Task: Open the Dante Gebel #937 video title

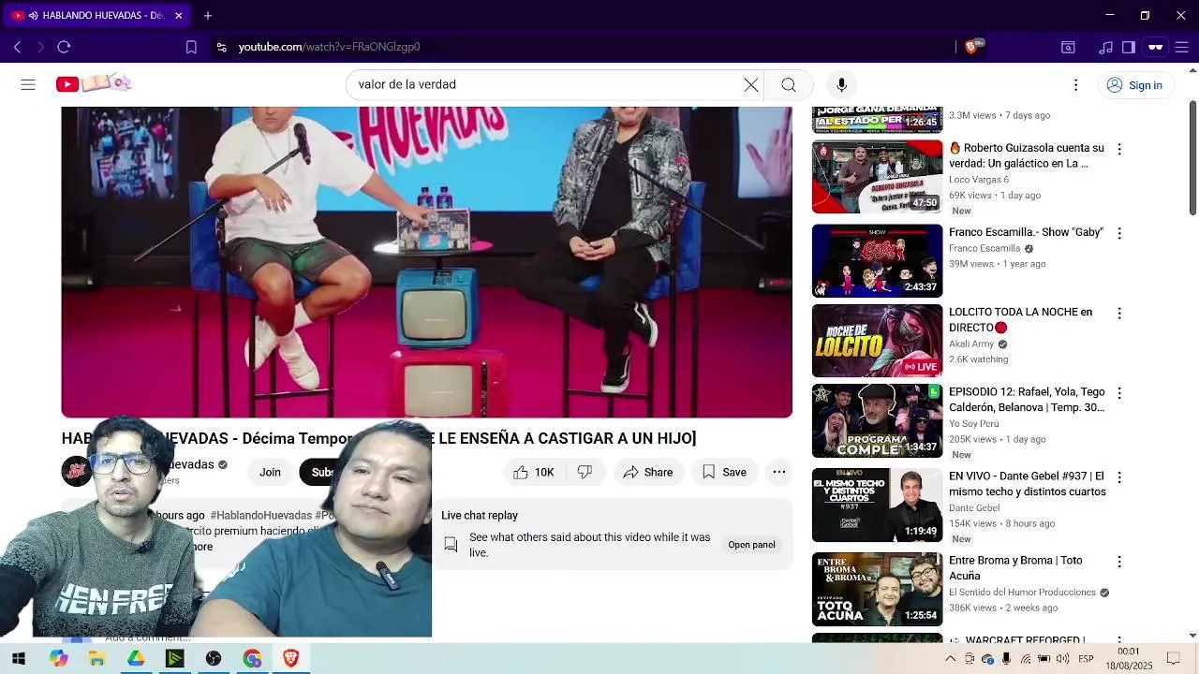Action: coord(1028,484)
